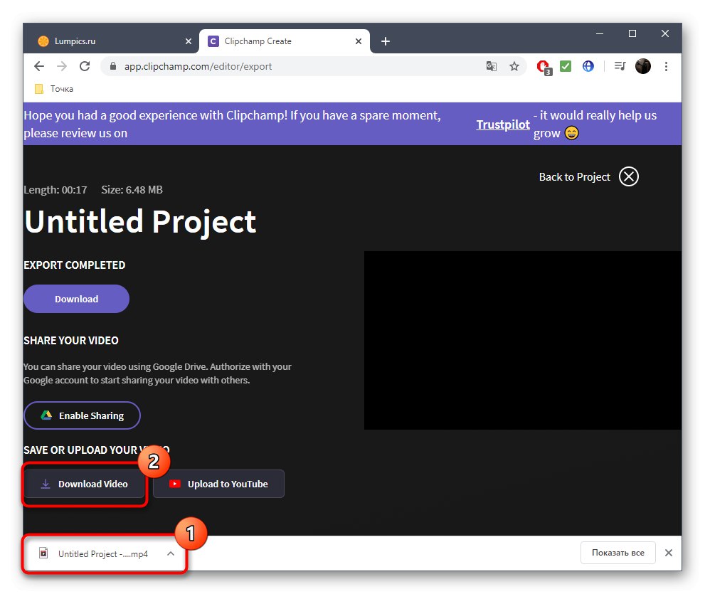Open the Chrome three-dot menu

pos(666,65)
